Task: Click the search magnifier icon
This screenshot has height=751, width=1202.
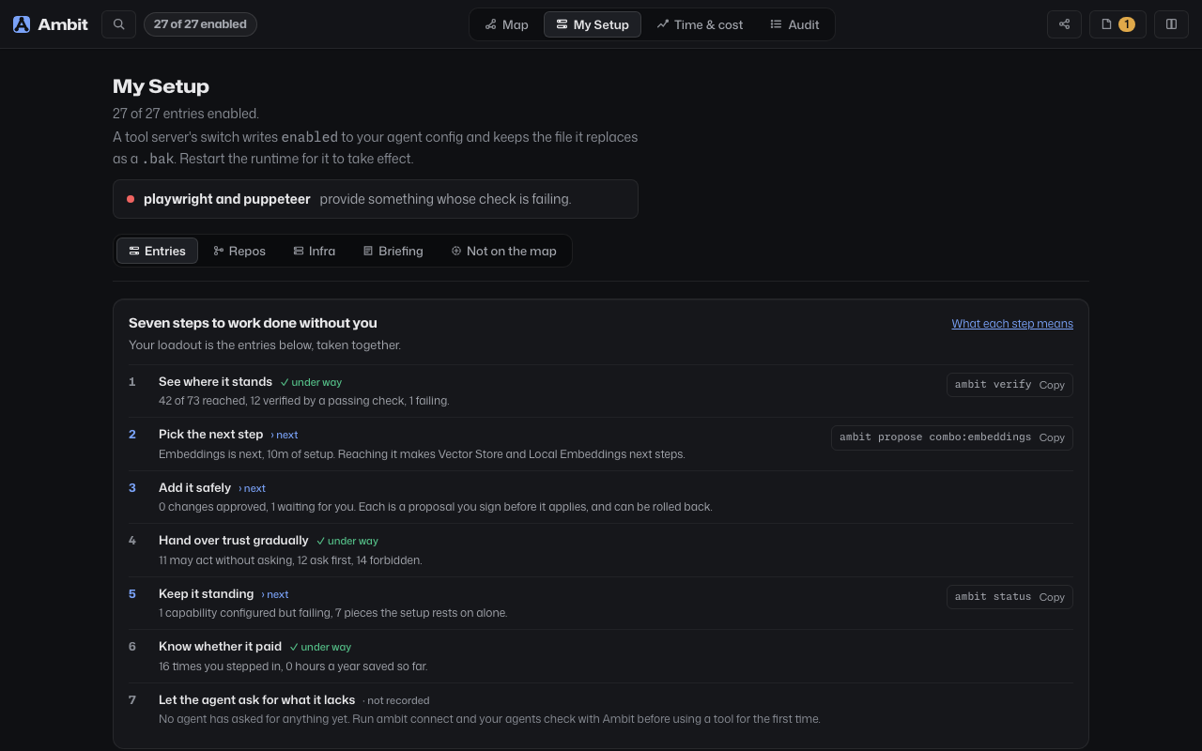Action: (118, 24)
